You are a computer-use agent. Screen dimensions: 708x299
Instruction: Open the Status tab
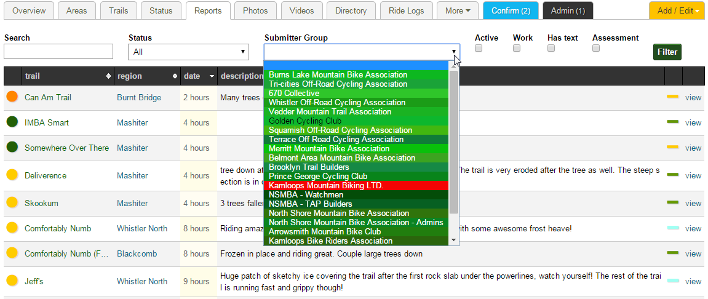pyautogui.click(x=161, y=11)
